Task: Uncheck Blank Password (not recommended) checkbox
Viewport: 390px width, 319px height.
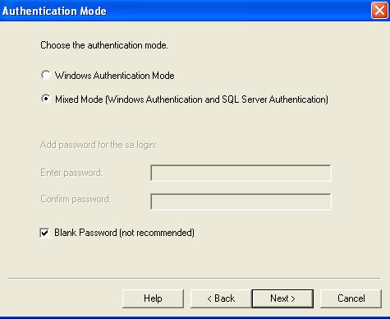Action: (x=44, y=233)
